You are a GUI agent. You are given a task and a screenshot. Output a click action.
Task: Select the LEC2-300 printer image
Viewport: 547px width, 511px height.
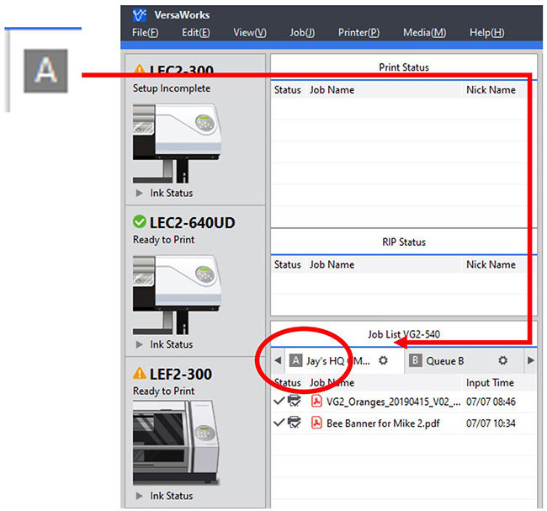tap(177, 143)
